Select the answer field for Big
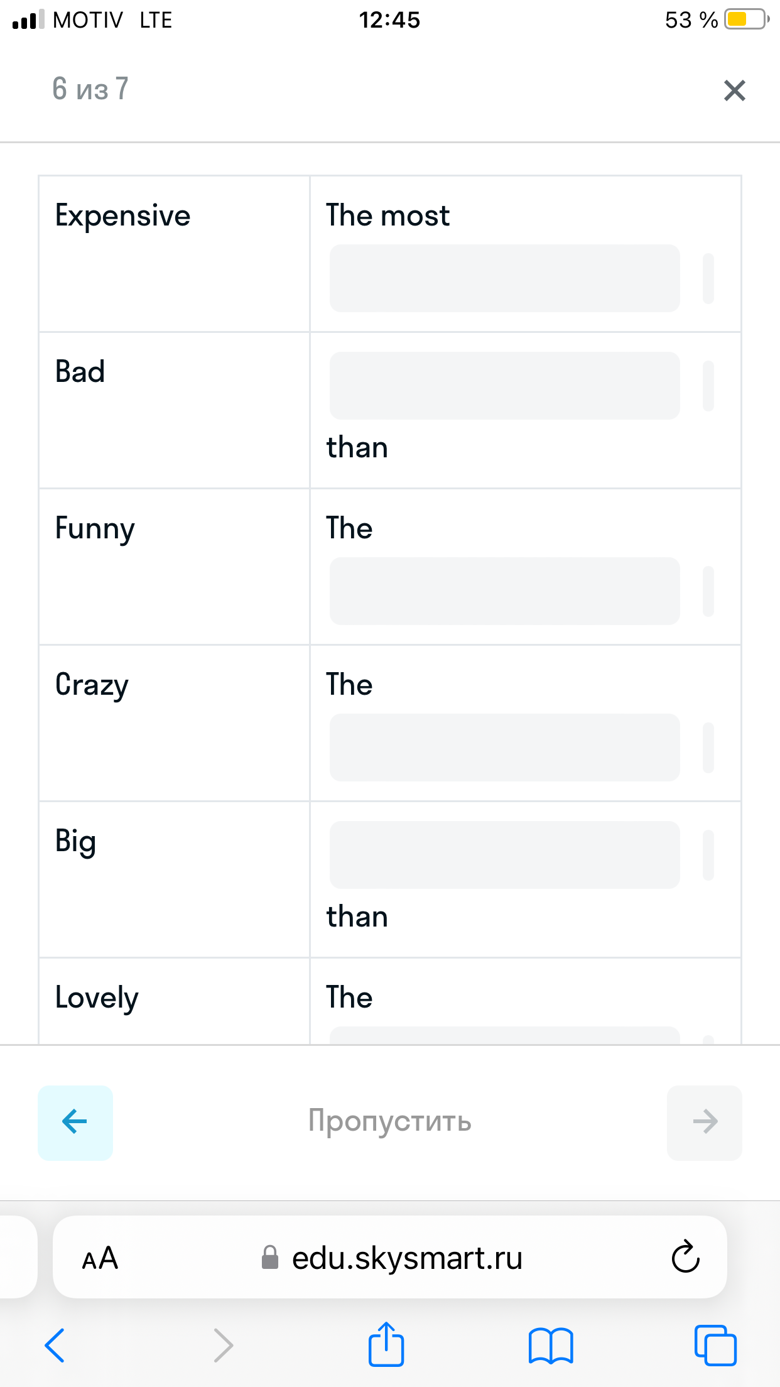Viewport: 780px width, 1387px height. (505, 855)
